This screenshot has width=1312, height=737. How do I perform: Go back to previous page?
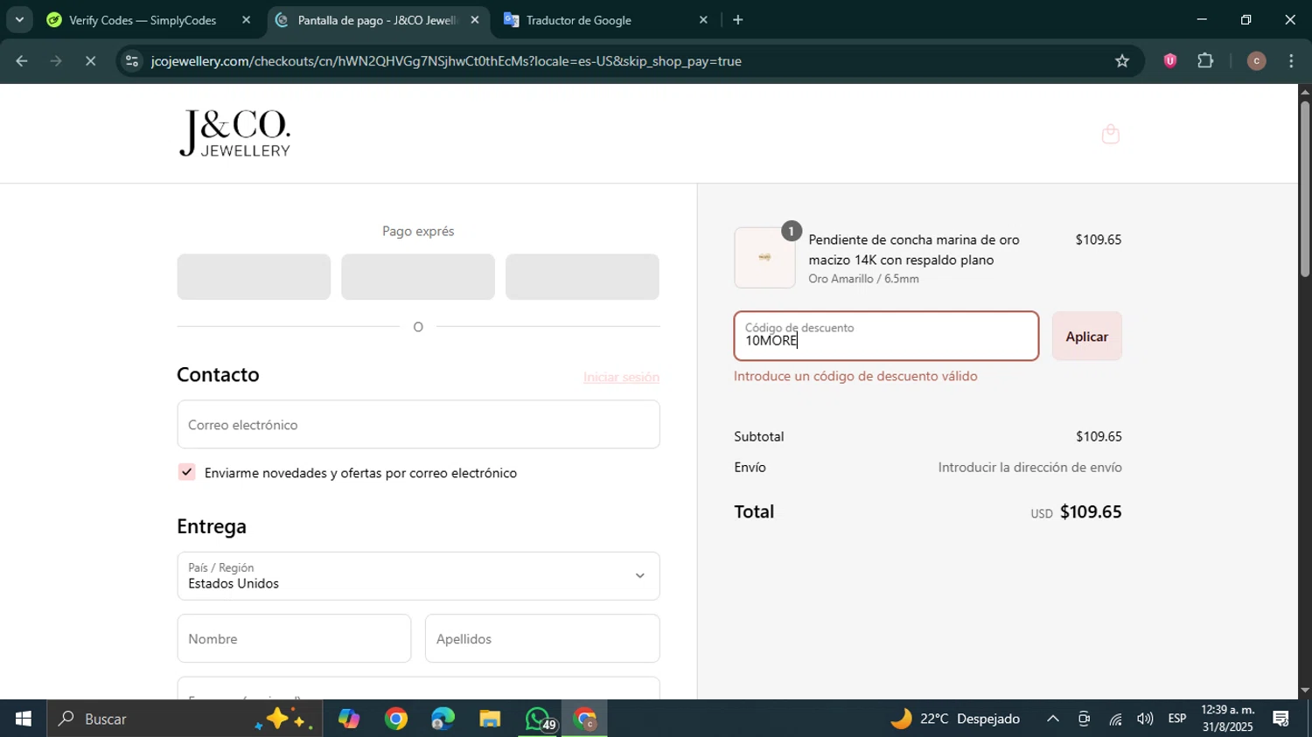[22, 61]
